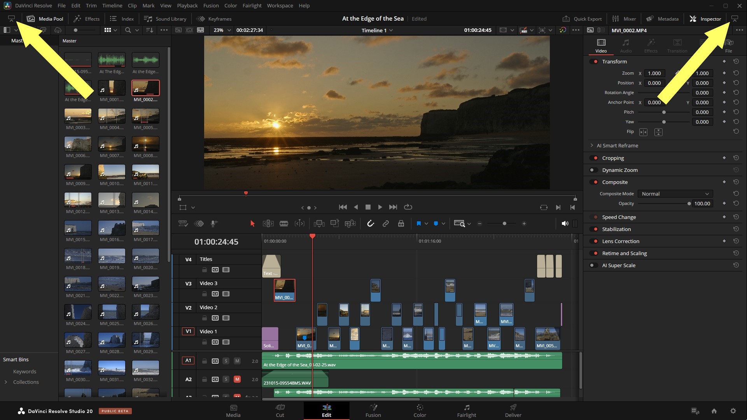This screenshot has height=420, width=747.
Task: Click the Replace Clip tool
Action: 350,224
